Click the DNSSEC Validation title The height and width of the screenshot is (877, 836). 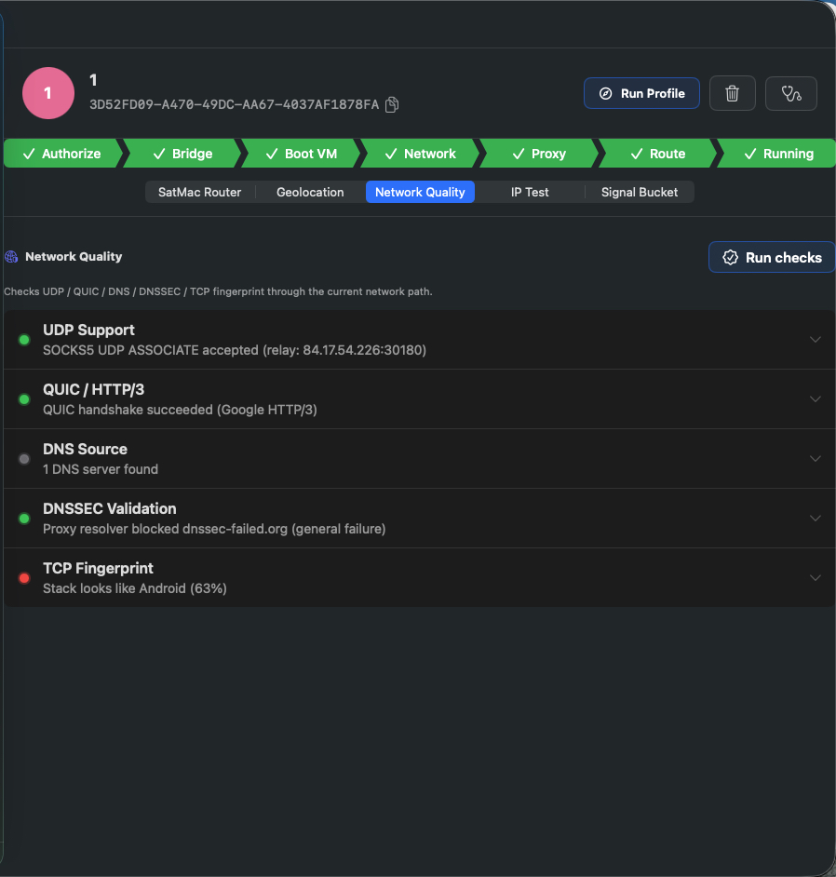[x=110, y=508]
